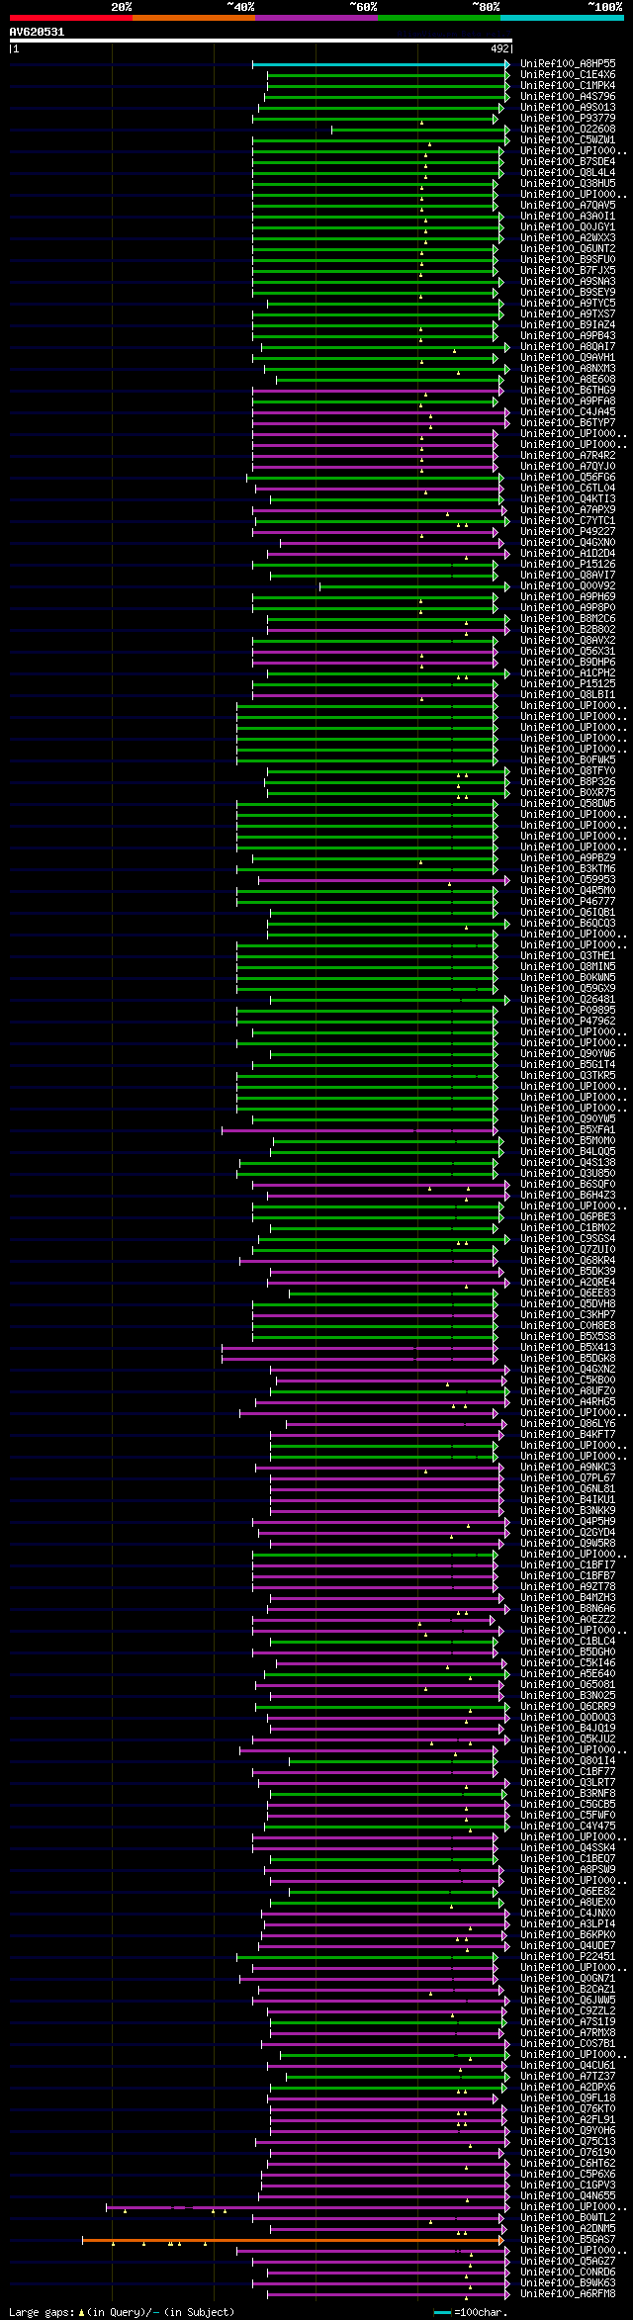Click the purple ~60% identity legend bar

click(x=316, y=17)
